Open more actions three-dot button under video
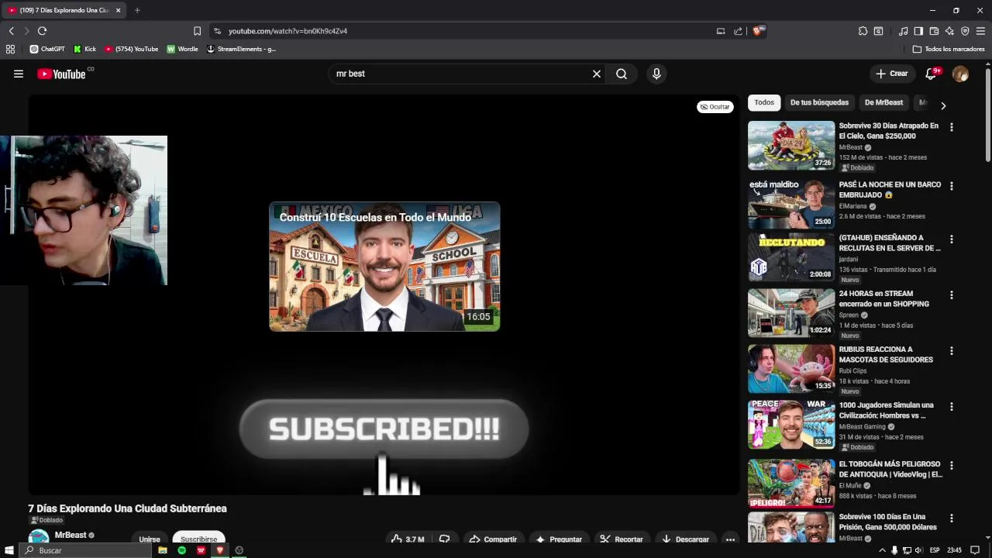Screen dimensions: 992x558 pos(730,539)
